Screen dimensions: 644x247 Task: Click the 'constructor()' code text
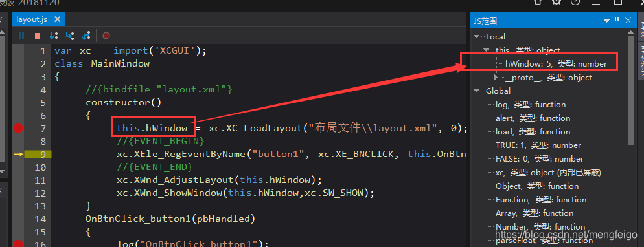click(124, 102)
